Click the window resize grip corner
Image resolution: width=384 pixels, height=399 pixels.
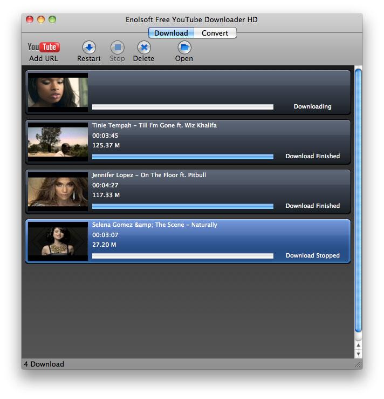coord(358,364)
